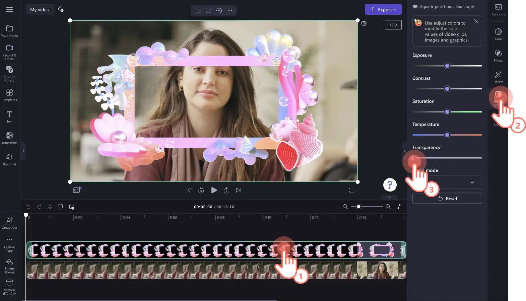The height and width of the screenshot is (301, 526).
Task: Open Content library panel
Action: pos(9,74)
